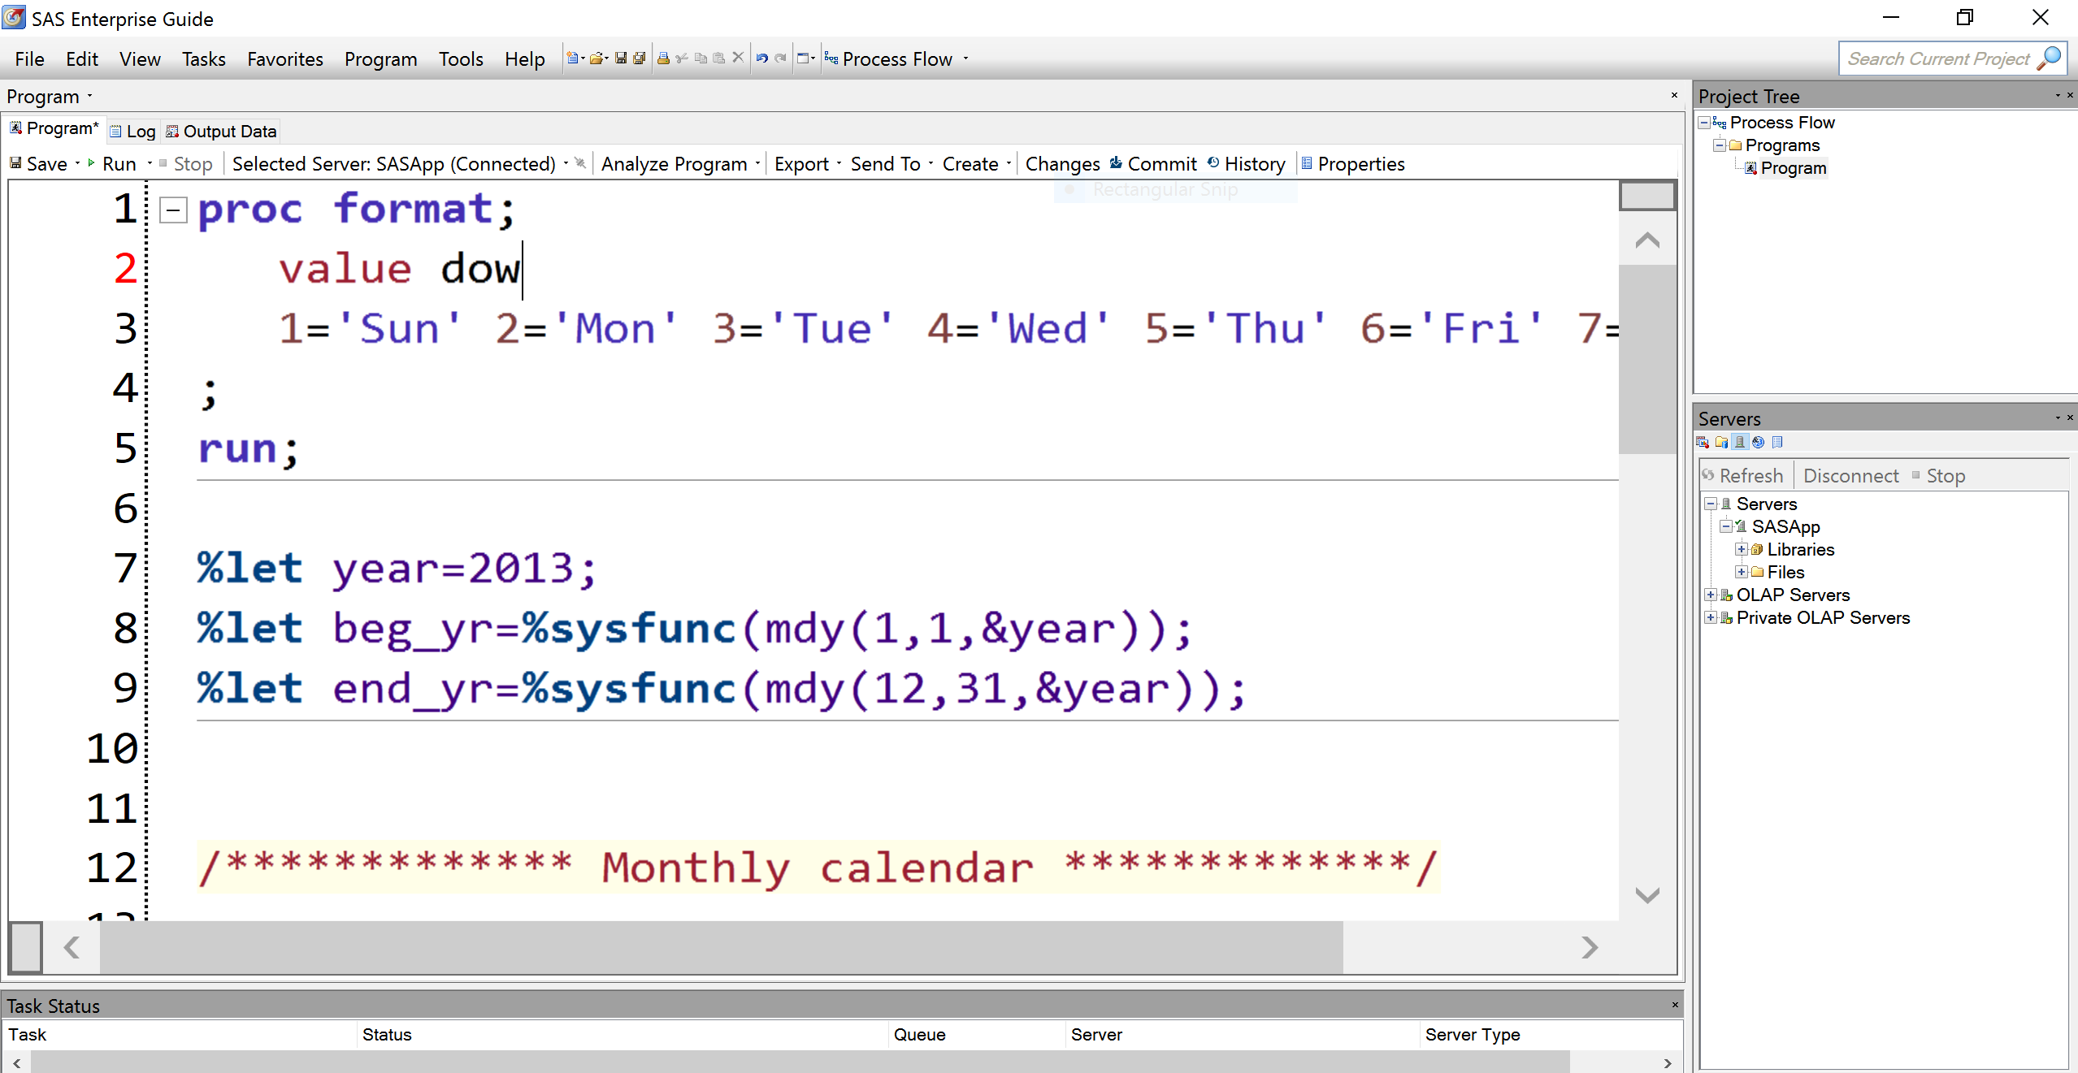Click the Save Project floppy disk icon
The image size is (2078, 1073).
pos(621,58)
